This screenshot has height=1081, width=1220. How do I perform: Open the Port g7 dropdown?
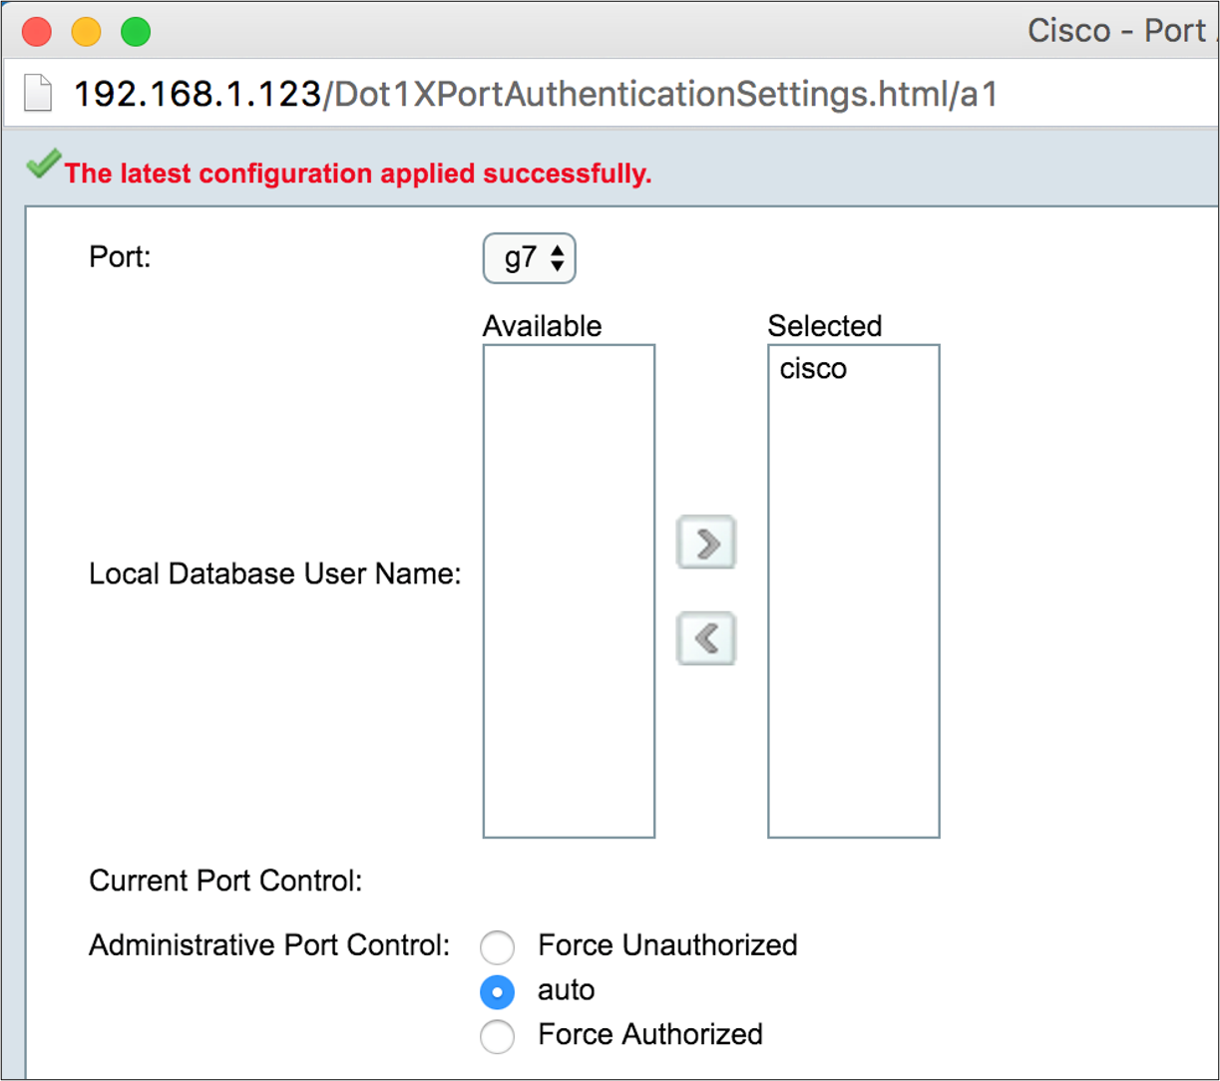point(530,259)
